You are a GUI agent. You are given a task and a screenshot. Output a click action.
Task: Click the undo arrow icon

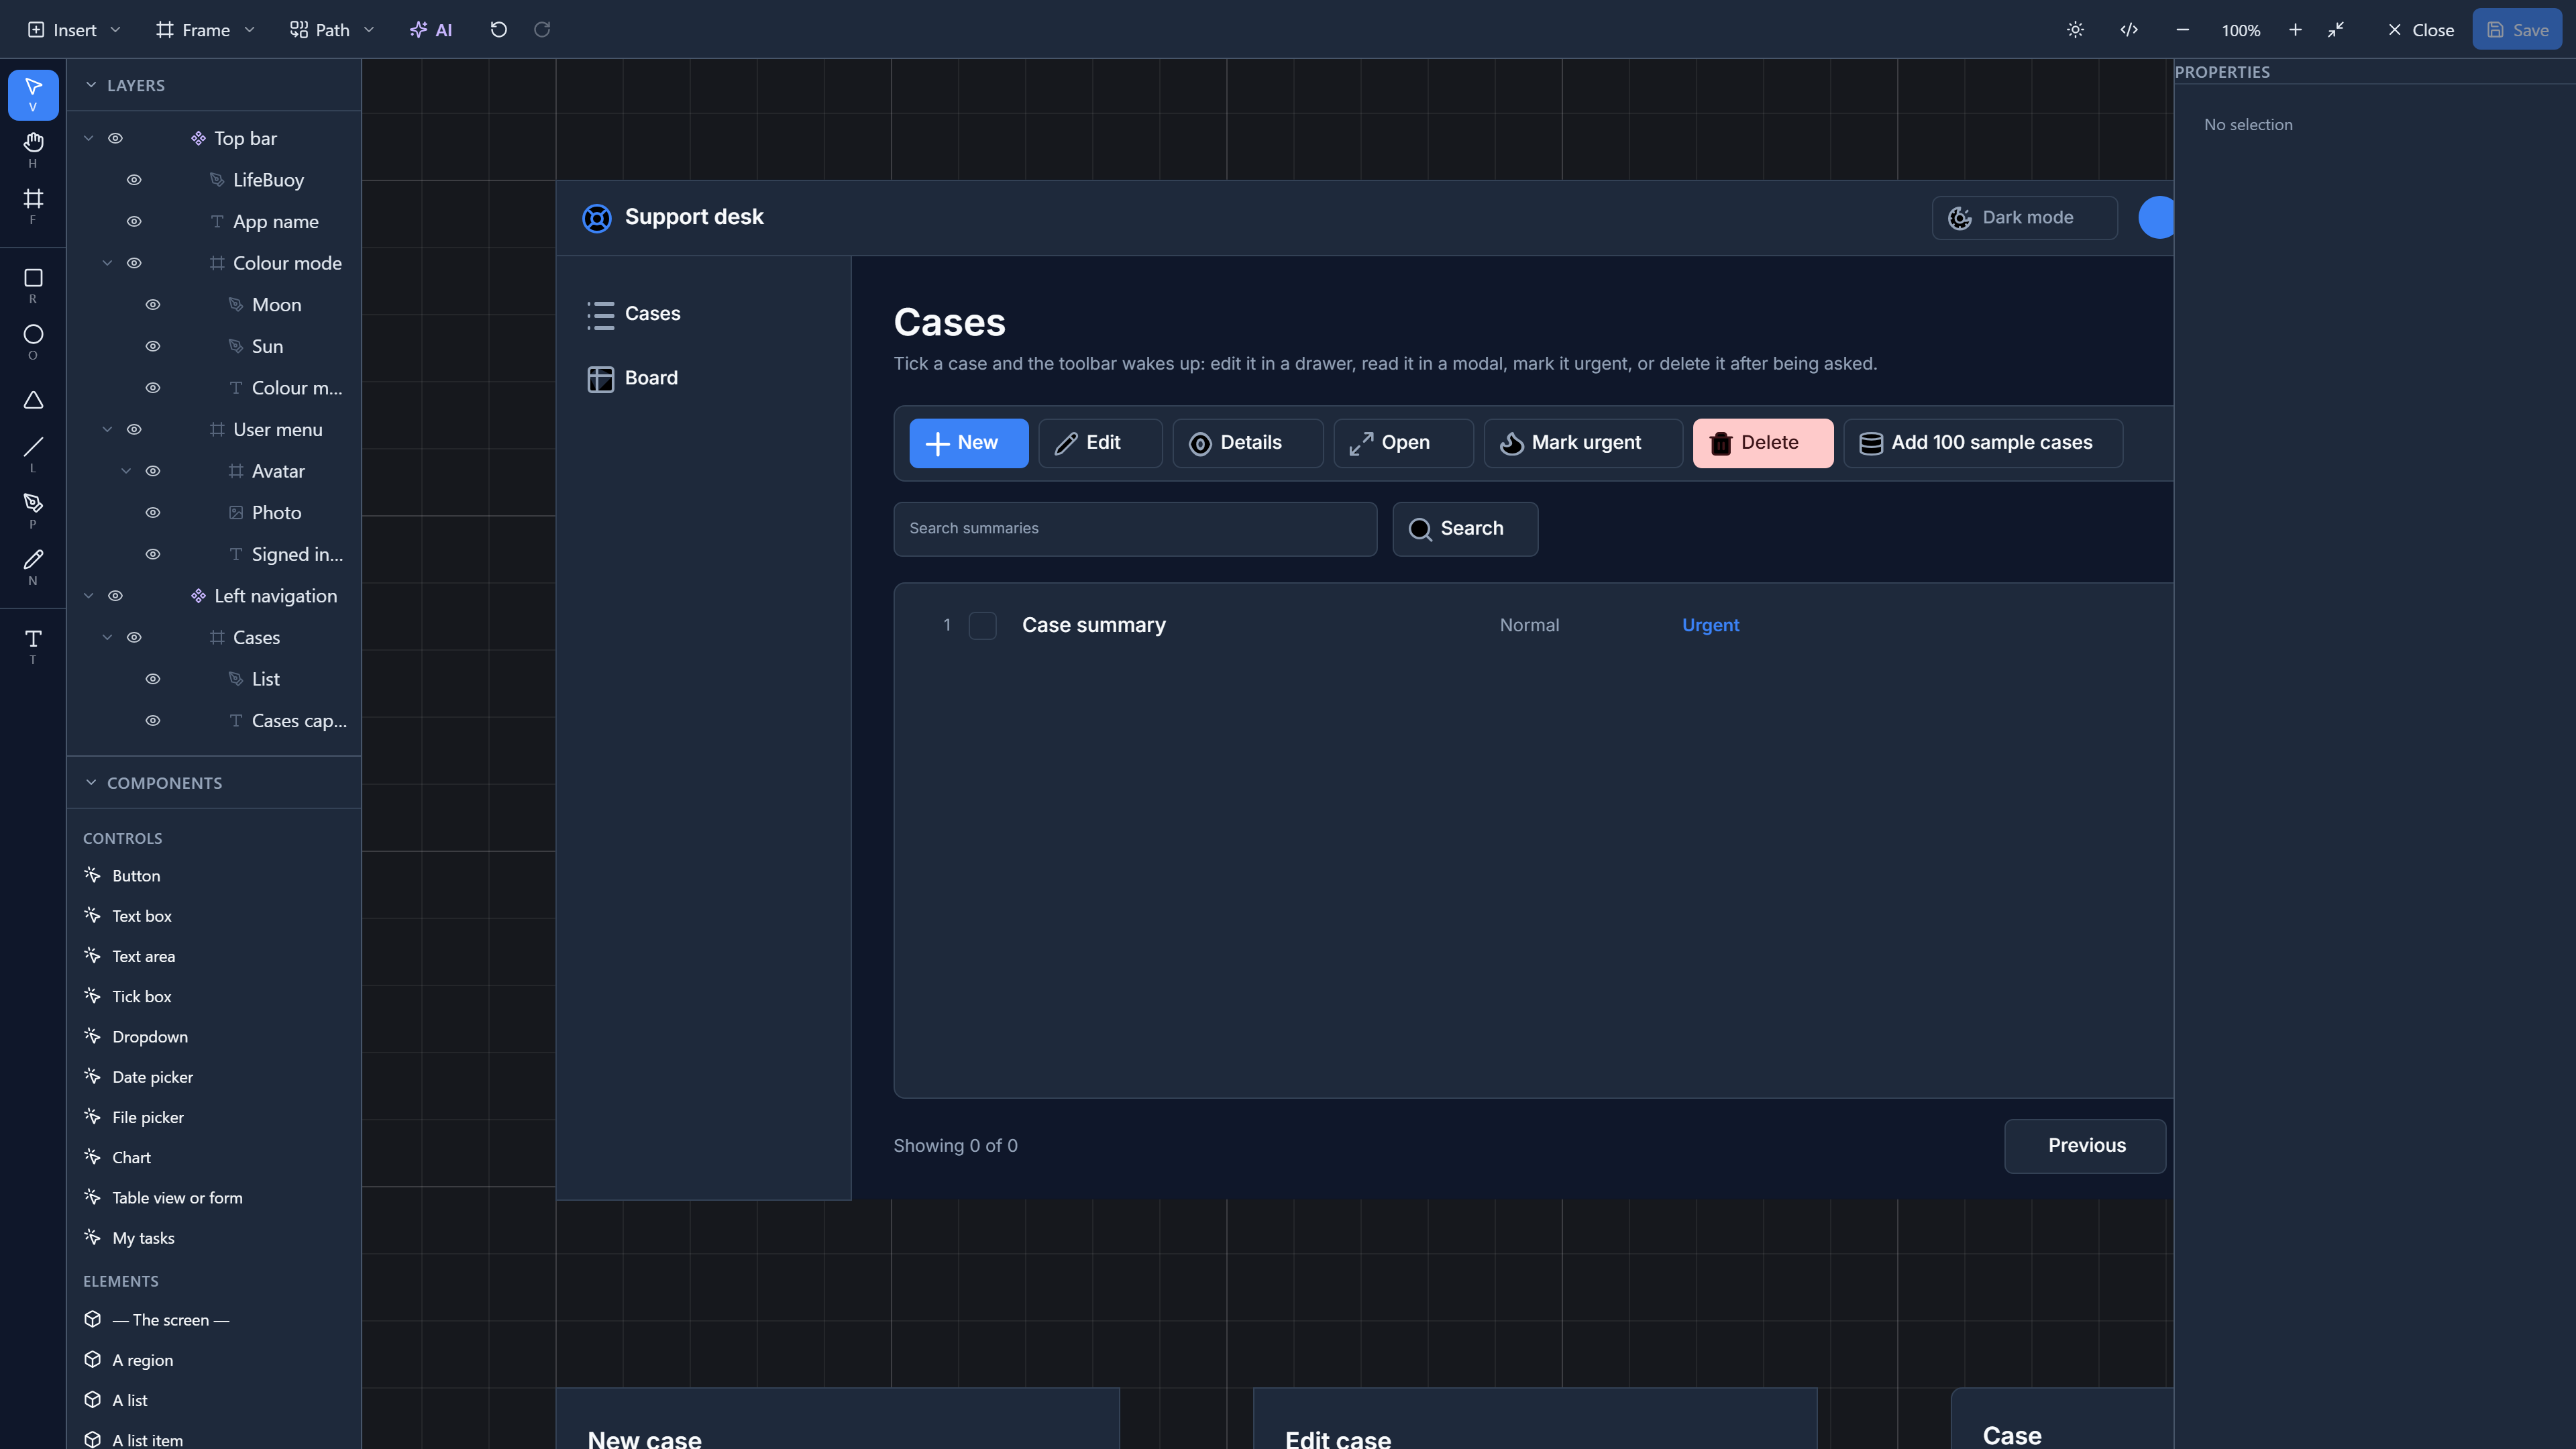tap(498, 30)
